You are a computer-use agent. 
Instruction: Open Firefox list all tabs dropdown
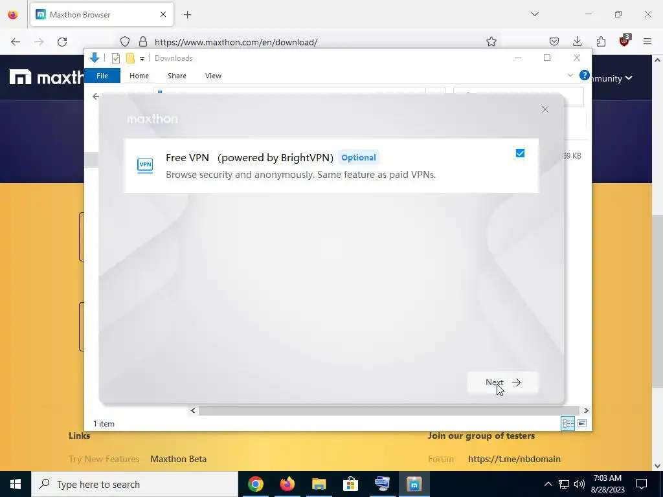click(x=535, y=14)
